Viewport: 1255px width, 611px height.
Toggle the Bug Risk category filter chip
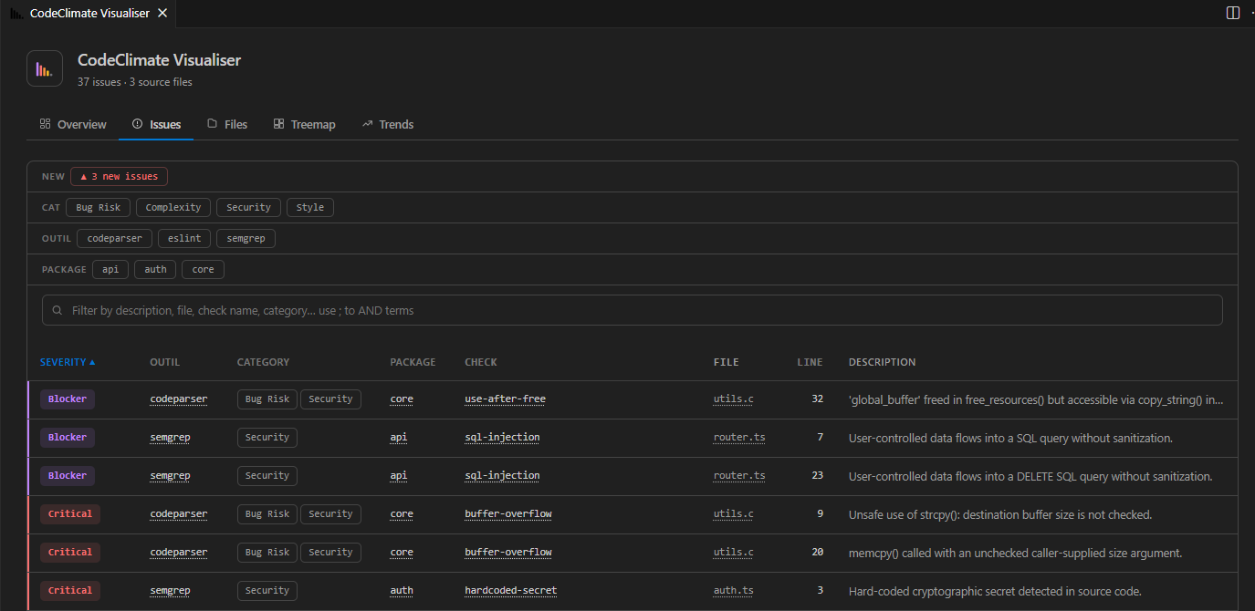pyautogui.click(x=99, y=208)
